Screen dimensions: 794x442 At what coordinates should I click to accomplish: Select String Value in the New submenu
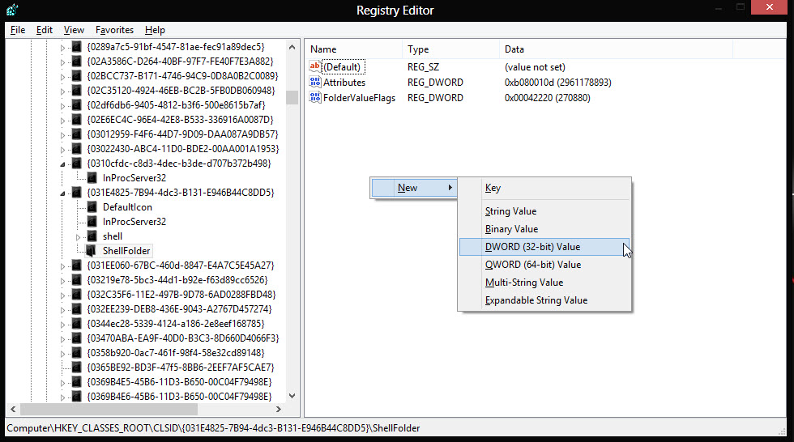click(510, 211)
